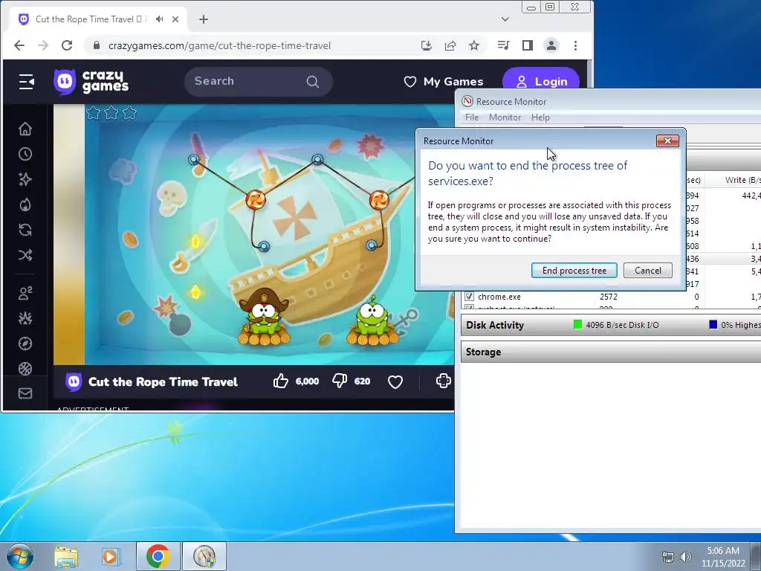The width and height of the screenshot is (761, 571).
Task: Mute tab audio speaker icon
Action: [x=159, y=19]
